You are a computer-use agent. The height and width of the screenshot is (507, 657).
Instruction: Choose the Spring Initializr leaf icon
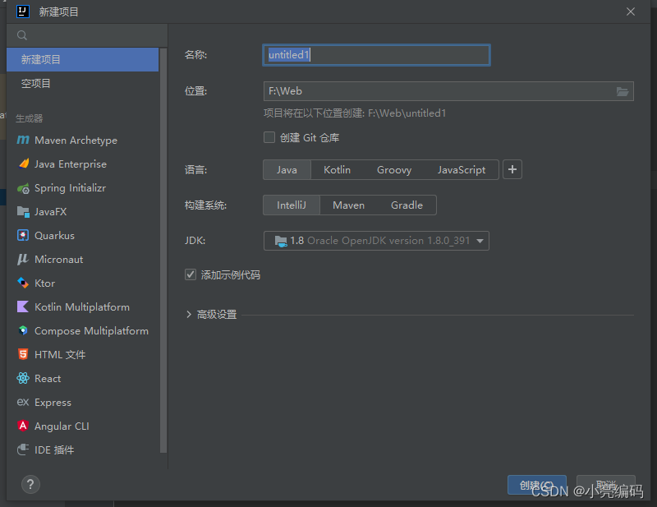[x=23, y=188]
